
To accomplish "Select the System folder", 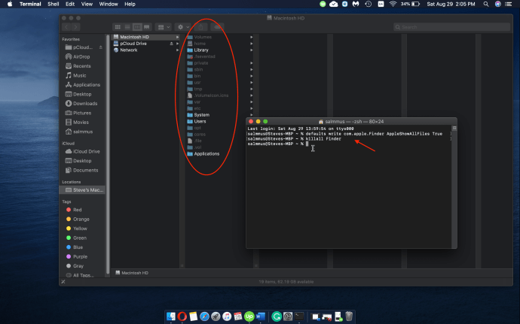I will point(202,115).
